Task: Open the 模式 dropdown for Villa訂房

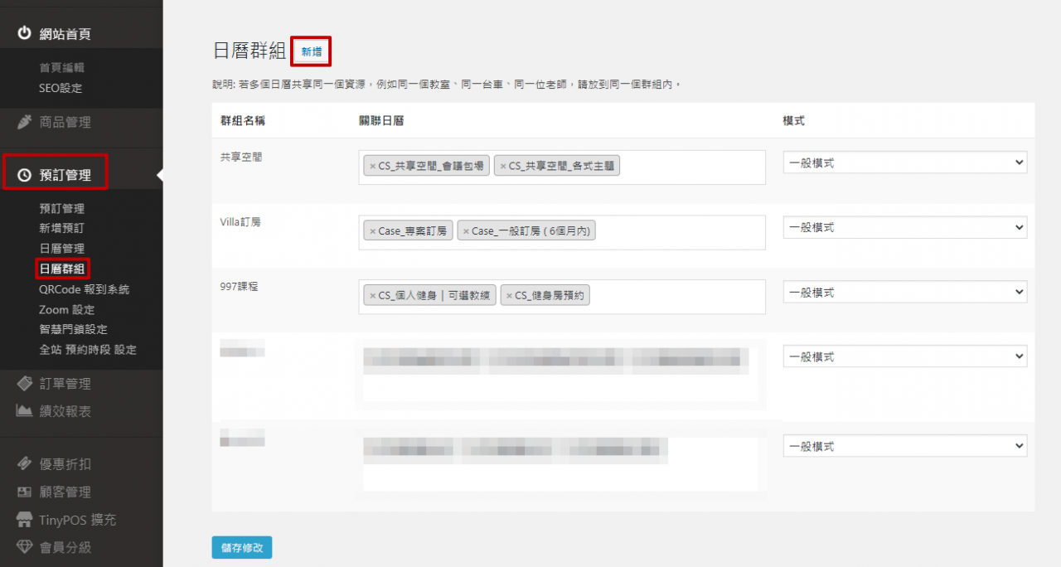Action: 904,228
